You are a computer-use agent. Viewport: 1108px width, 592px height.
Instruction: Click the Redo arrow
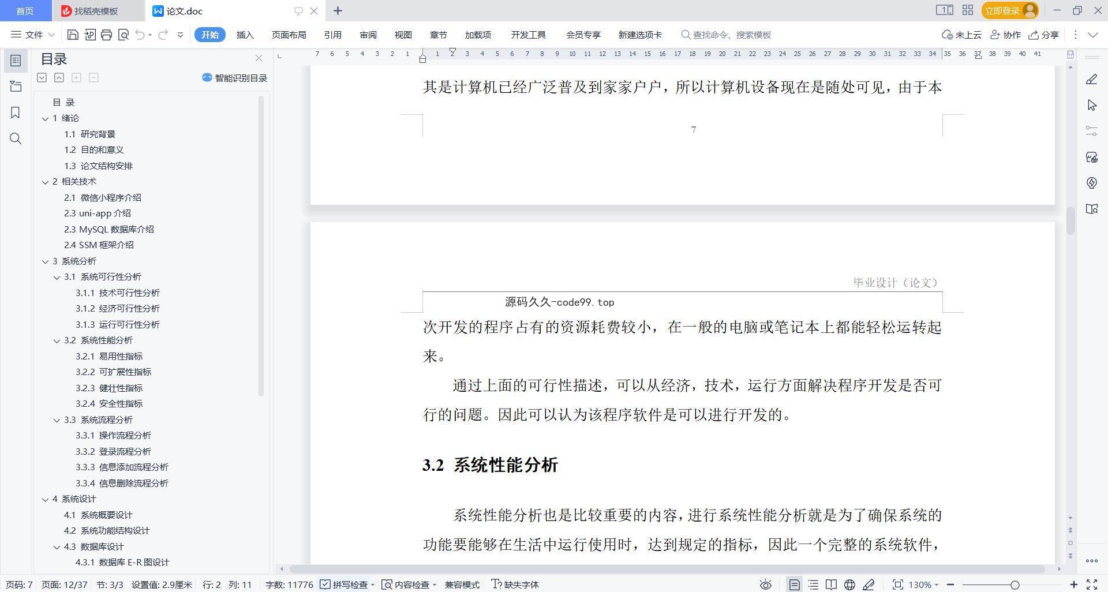163,35
